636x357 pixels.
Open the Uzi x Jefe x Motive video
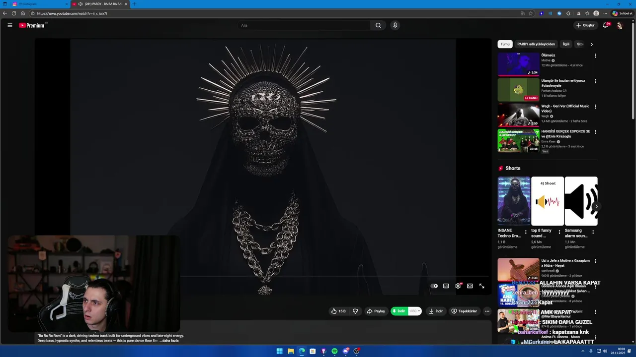coord(518,270)
